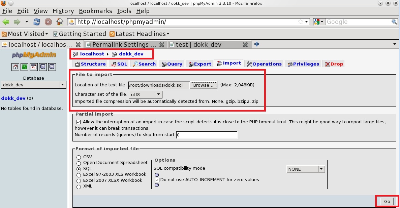The image size is (400, 208).
Task: Click help icon under SQL compatibility mode
Action: (x=157, y=175)
